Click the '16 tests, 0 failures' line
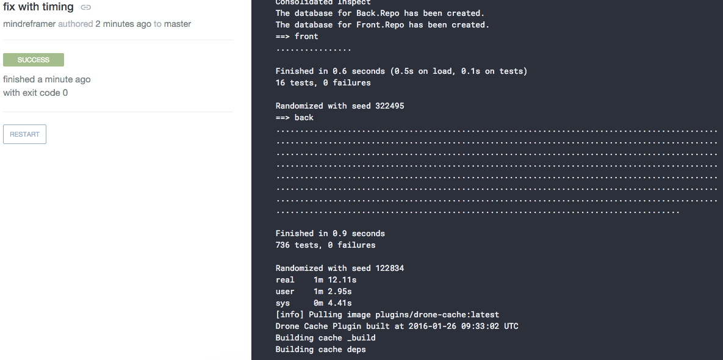Image resolution: width=723 pixels, height=360 pixels. (323, 83)
